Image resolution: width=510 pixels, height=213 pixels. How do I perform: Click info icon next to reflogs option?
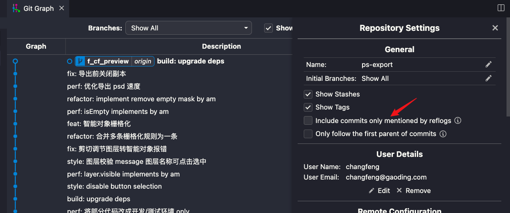(458, 121)
